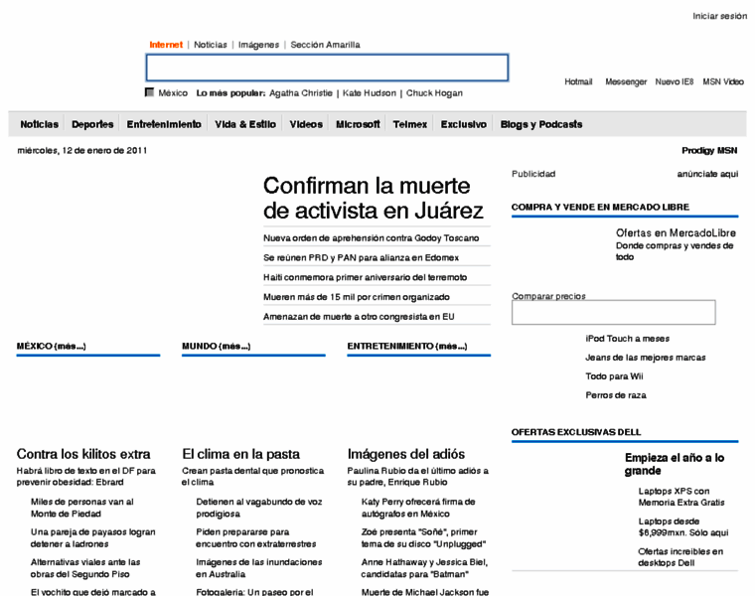
Task: Open the MSN Video link
Action: [x=723, y=81]
